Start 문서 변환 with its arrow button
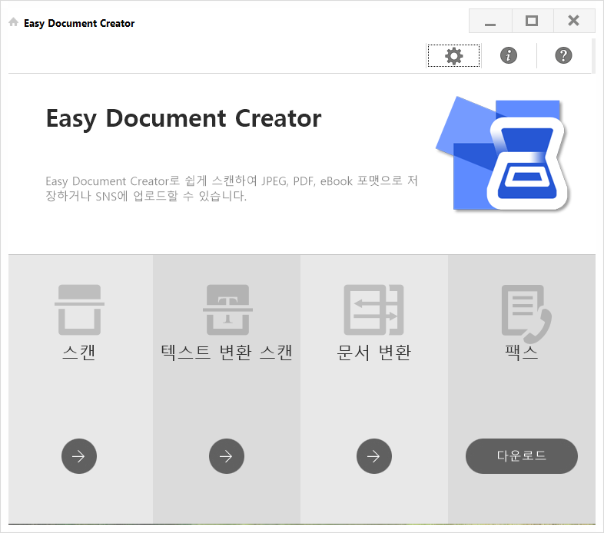 click(x=374, y=456)
